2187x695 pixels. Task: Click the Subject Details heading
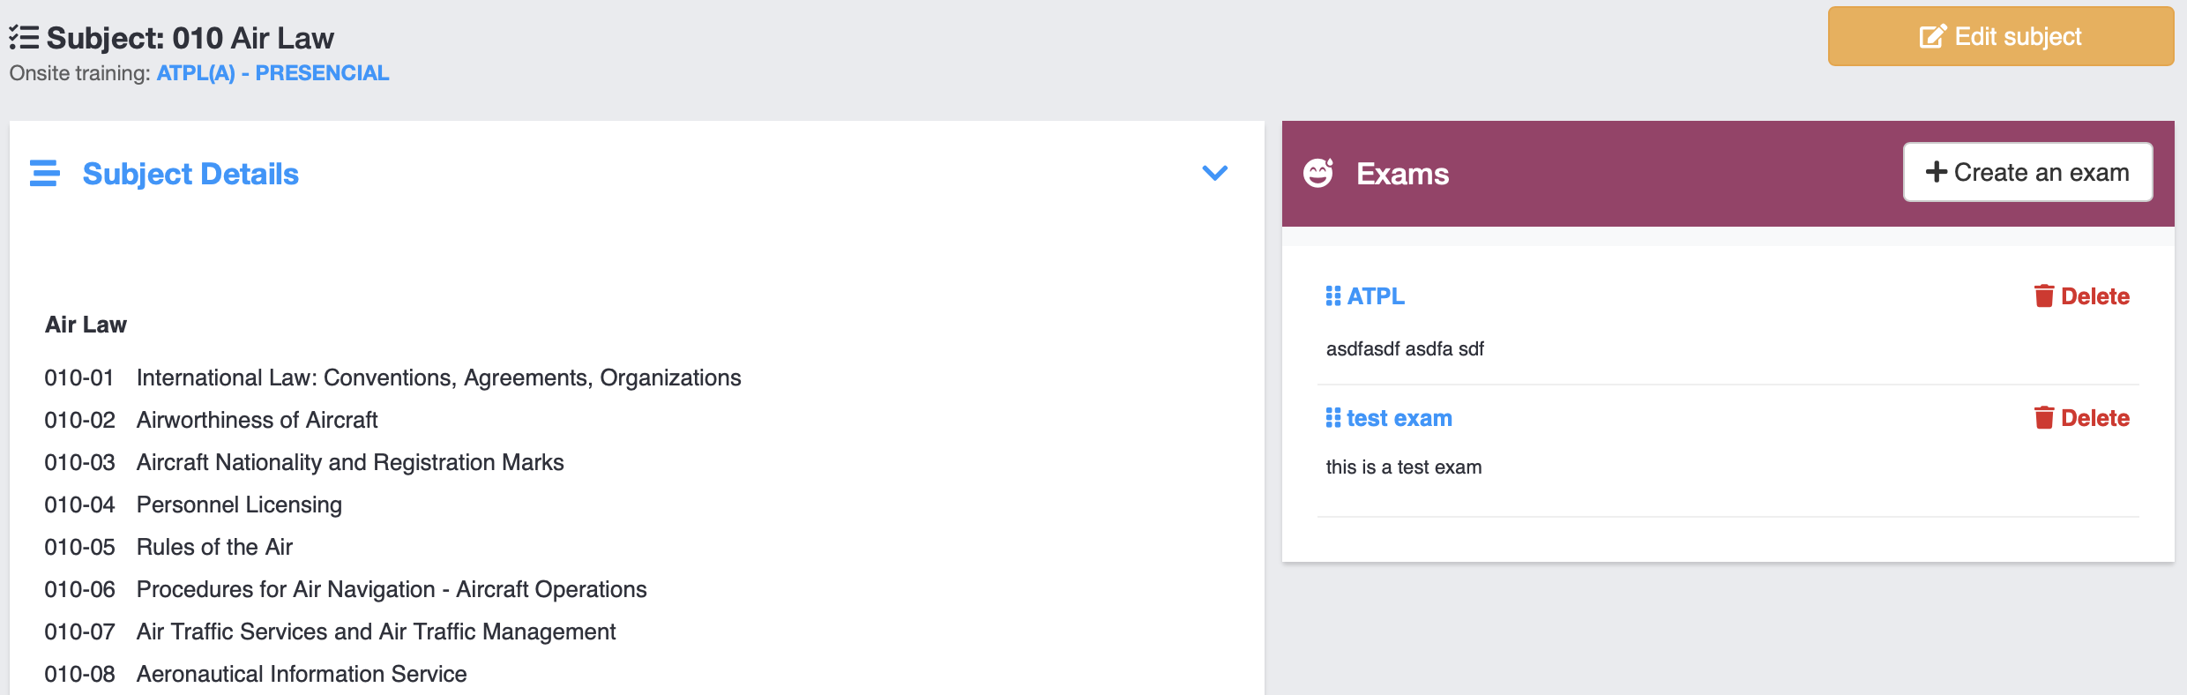pos(190,174)
